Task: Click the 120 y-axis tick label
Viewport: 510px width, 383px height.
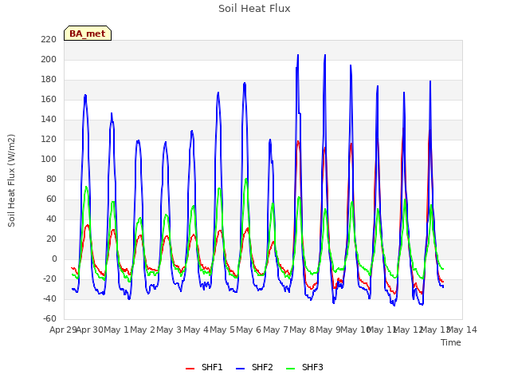Action: [x=49, y=139]
